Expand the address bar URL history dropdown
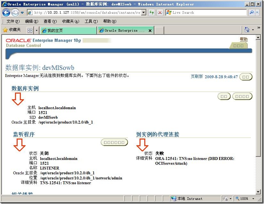 [144, 12]
